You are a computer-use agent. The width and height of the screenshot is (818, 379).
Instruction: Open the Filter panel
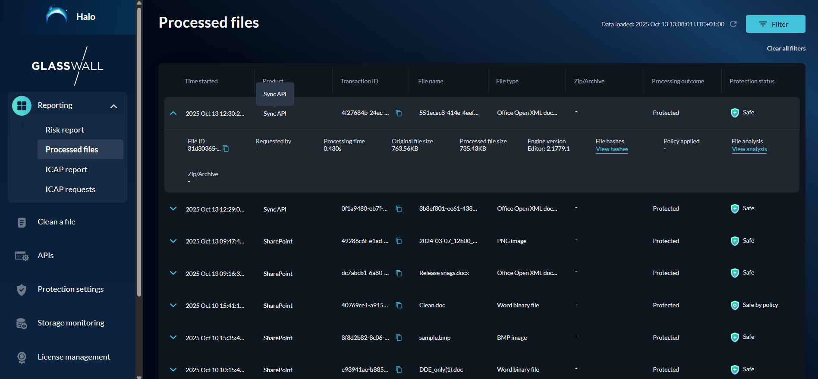click(x=775, y=24)
